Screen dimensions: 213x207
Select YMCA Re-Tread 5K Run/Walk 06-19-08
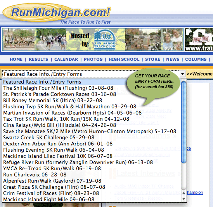click(x=91, y=168)
